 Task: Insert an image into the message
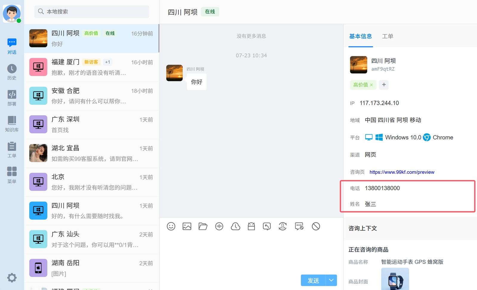[187, 226]
